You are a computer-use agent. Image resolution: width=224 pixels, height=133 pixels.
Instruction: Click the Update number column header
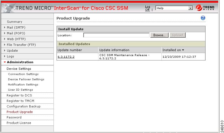[70, 50]
